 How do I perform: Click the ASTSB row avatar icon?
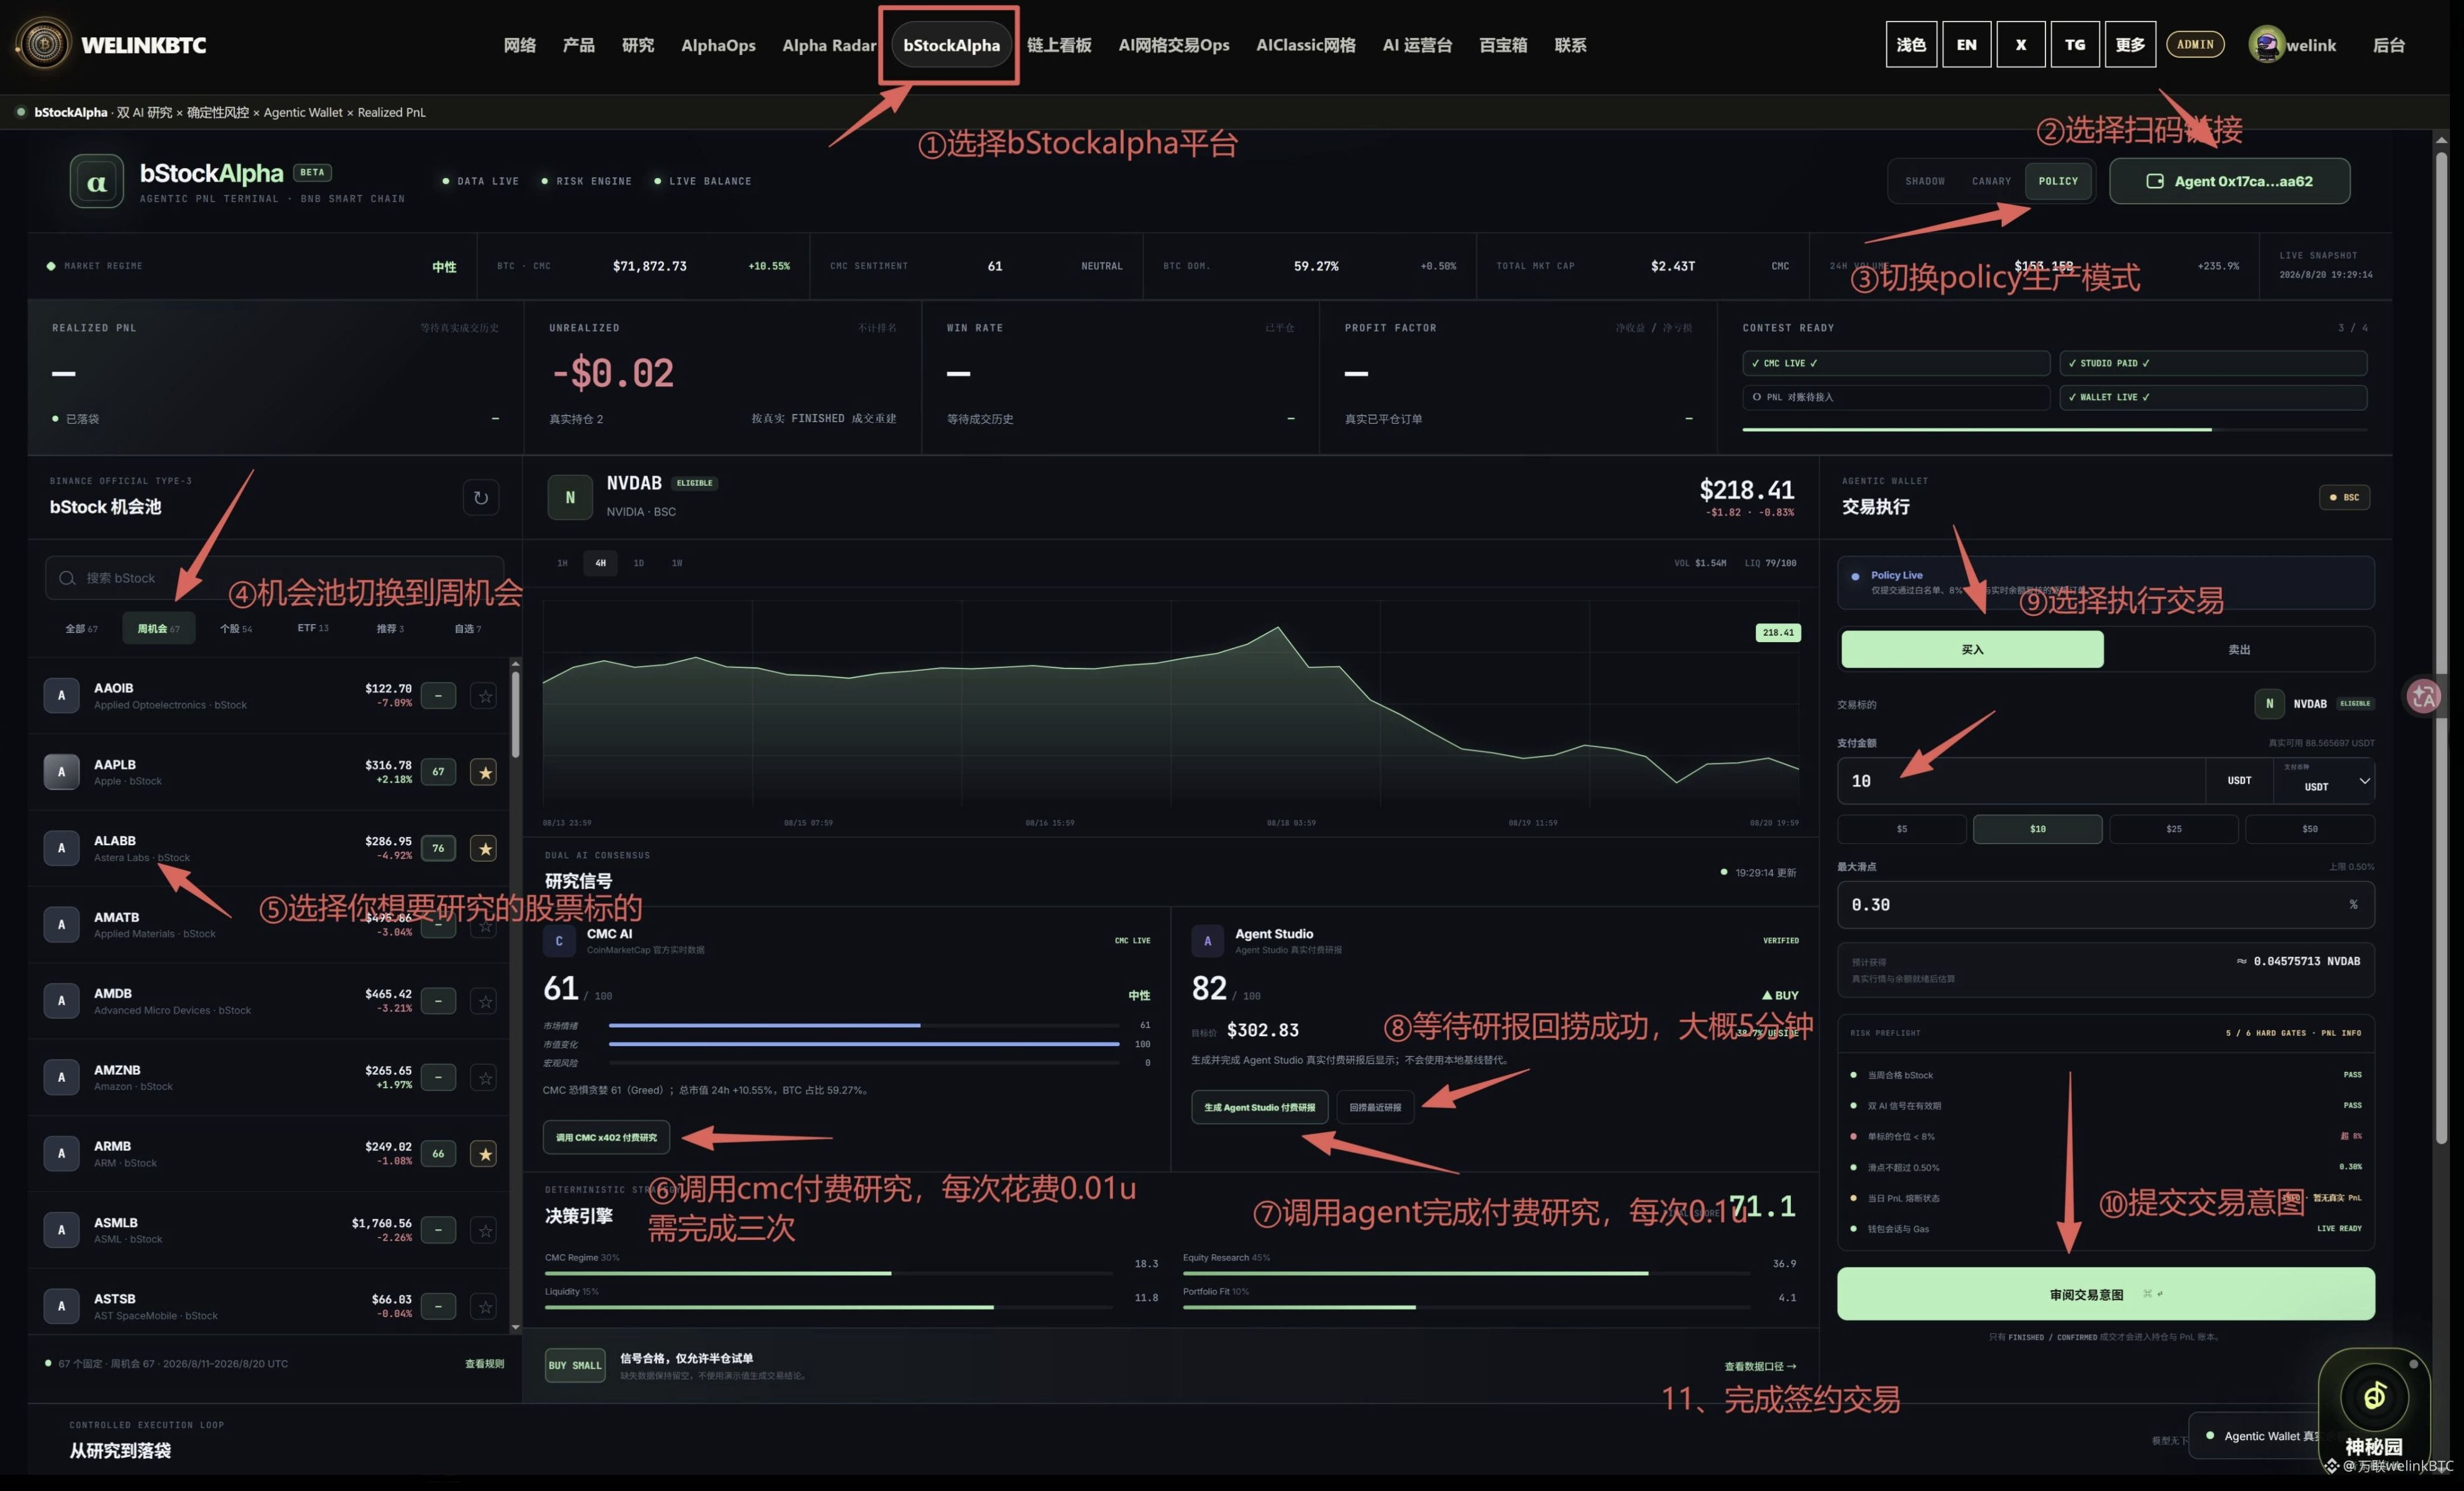click(x=62, y=1306)
